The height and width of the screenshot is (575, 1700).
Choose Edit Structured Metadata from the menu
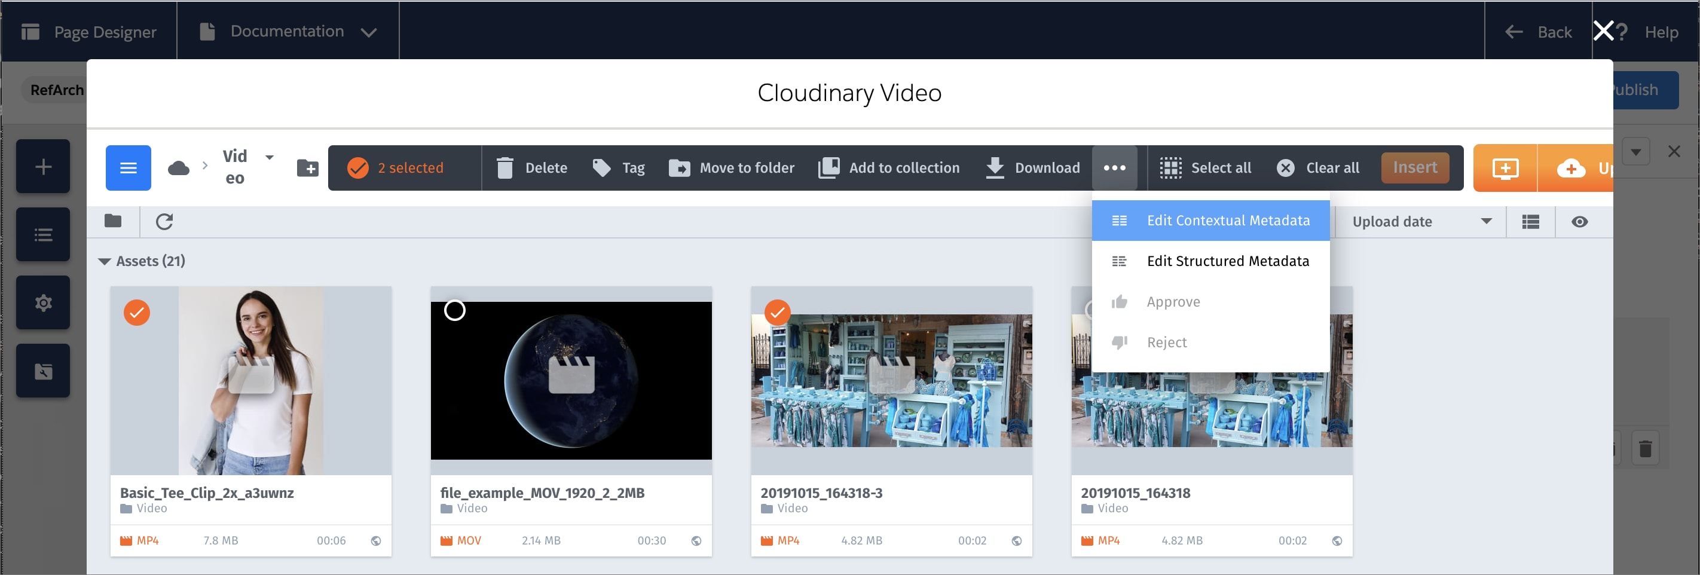[1228, 261]
